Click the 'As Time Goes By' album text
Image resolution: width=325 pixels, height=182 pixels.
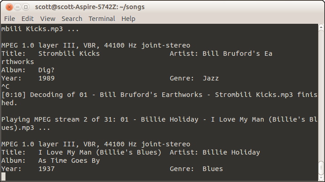pos(69,161)
